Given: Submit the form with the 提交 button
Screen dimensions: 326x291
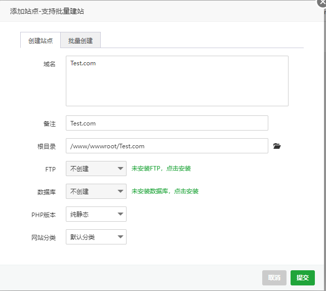Looking at the screenshot, I should click(303, 278).
